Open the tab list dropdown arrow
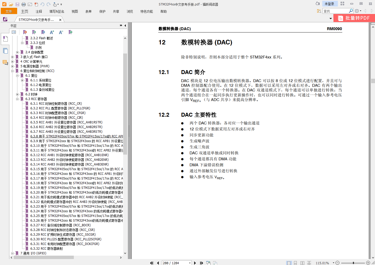 point(331,18)
